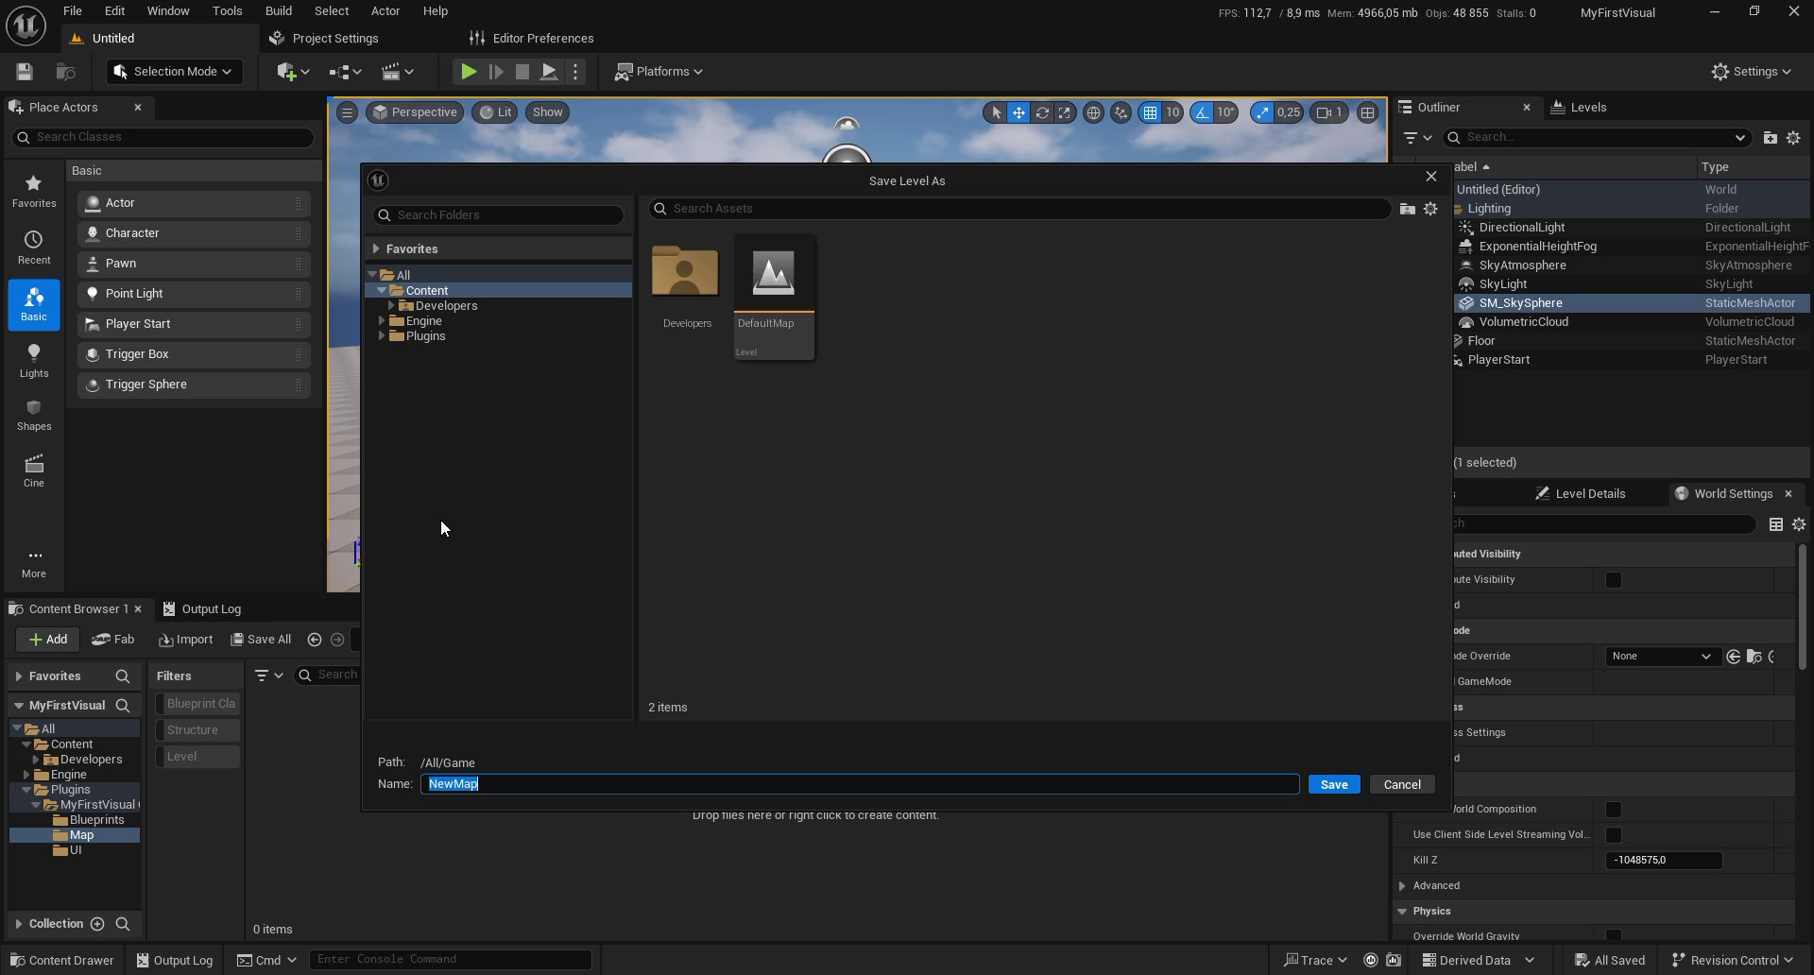
Task: Click Cancel in the Save Level As dialog
Action: point(1402,785)
